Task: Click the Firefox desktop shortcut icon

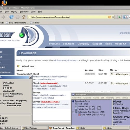Action: [4, 3]
